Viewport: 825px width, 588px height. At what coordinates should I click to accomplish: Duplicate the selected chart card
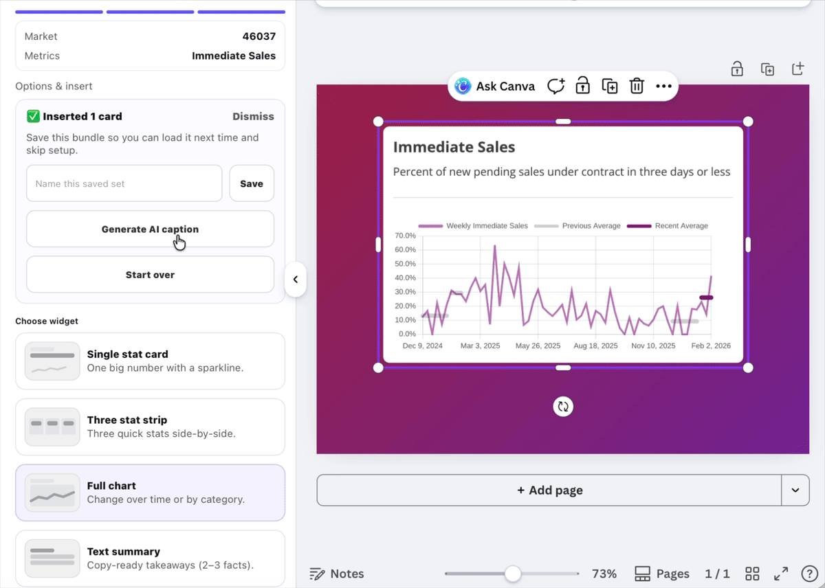pos(609,86)
